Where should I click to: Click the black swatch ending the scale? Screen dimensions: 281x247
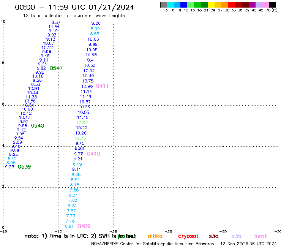click(273, 5)
